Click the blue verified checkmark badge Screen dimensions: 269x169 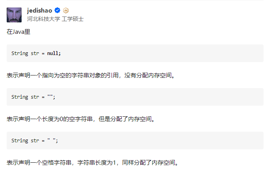tap(57, 11)
